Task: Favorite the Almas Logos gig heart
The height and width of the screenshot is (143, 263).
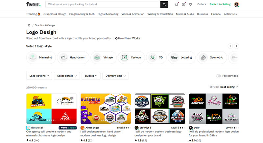Action: tap(126, 98)
